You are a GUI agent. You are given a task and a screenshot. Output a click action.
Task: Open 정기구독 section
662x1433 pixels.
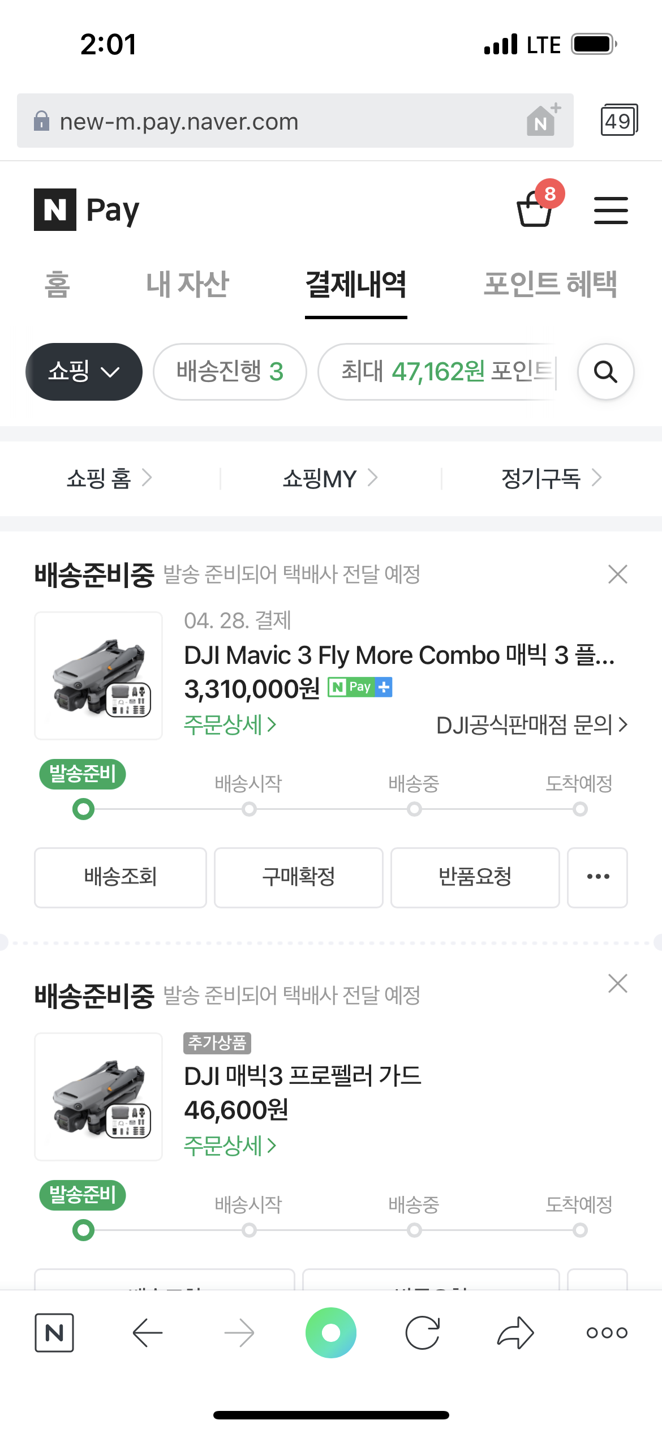pos(551,479)
